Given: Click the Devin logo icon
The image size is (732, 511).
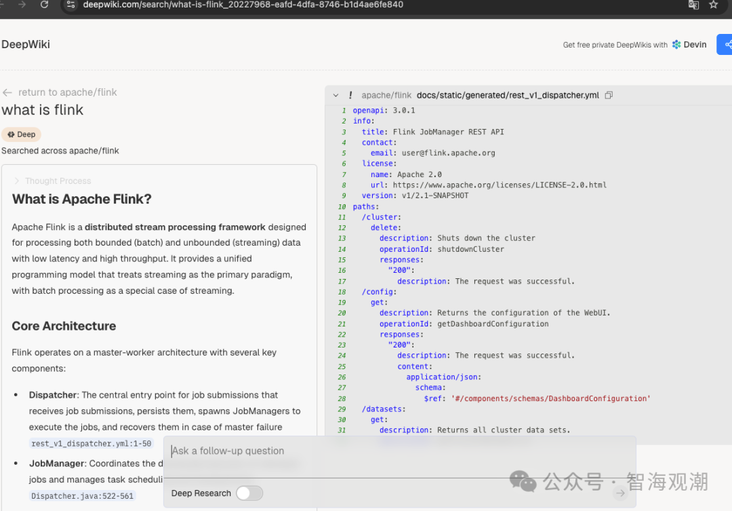Looking at the screenshot, I should pyautogui.click(x=676, y=44).
